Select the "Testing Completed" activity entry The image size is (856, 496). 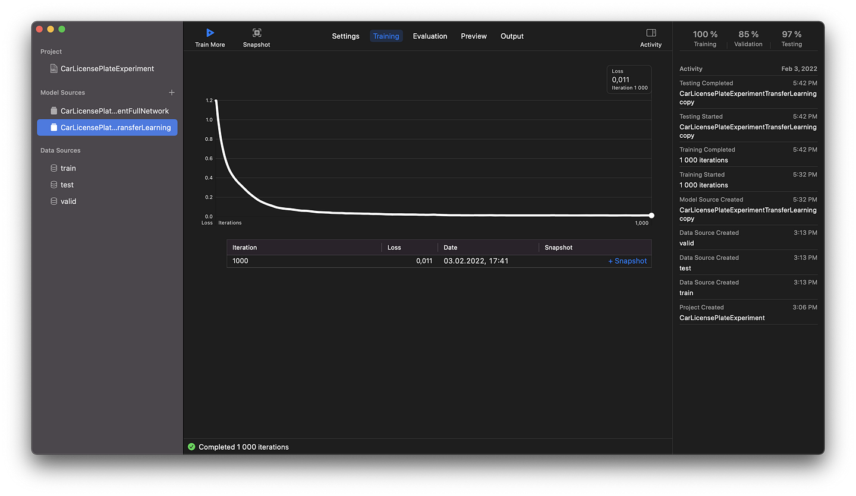point(748,92)
